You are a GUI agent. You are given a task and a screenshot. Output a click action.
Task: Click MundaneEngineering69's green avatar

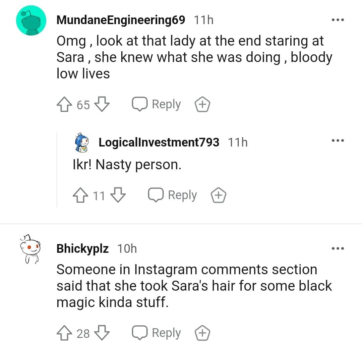click(31, 21)
